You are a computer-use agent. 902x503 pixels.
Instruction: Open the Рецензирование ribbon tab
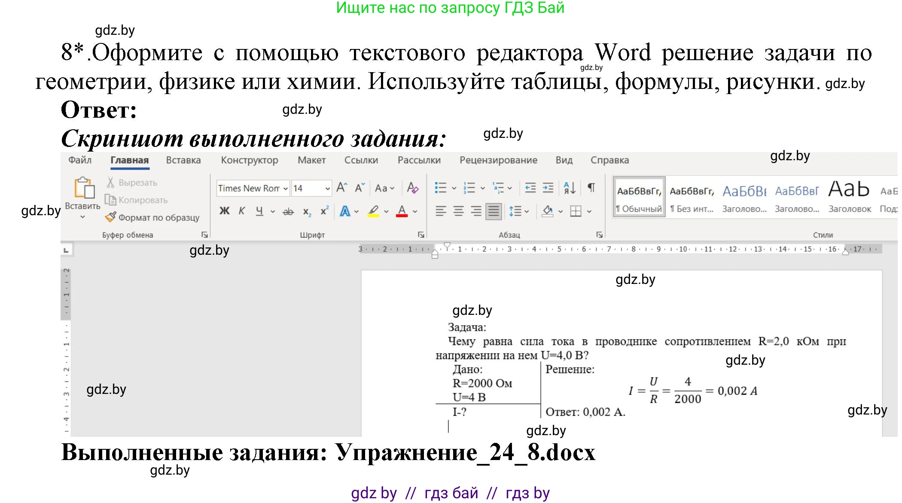point(499,160)
